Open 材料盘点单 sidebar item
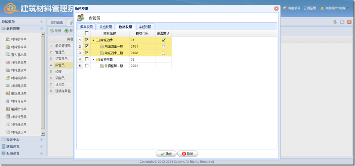Screen dimensions: 355x166 pos(18,132)
